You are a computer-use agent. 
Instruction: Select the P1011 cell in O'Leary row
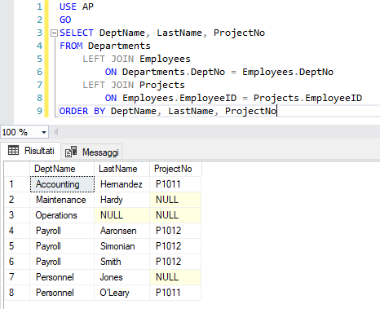point(175,293)
